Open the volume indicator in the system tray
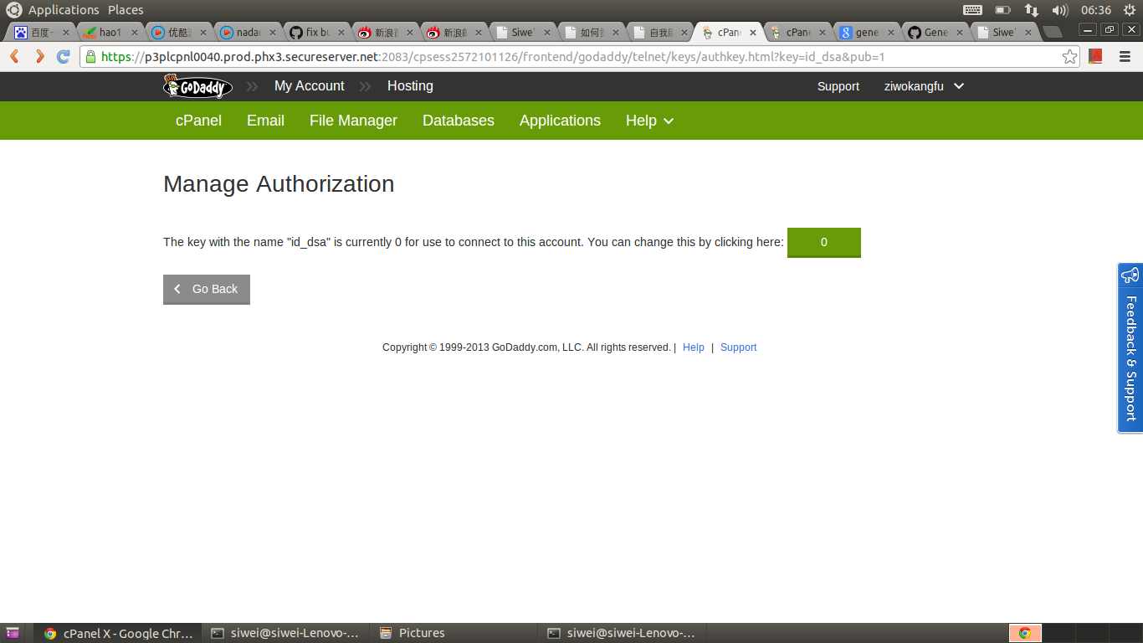Viewport: 1143px width, 643px height. pos(1062,10)
